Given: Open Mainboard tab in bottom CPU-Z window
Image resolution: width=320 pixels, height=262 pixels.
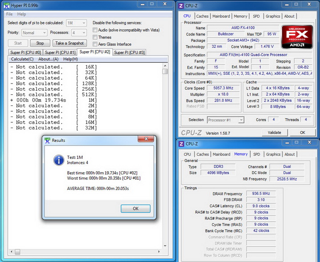Looking at the screenshot, I should (221, 154).
